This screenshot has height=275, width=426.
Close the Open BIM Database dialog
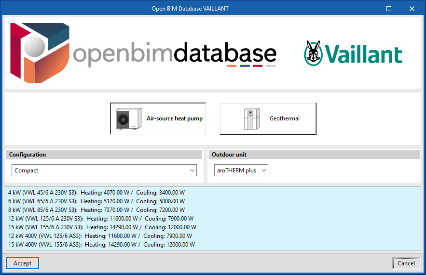click(x=412, y=8)
